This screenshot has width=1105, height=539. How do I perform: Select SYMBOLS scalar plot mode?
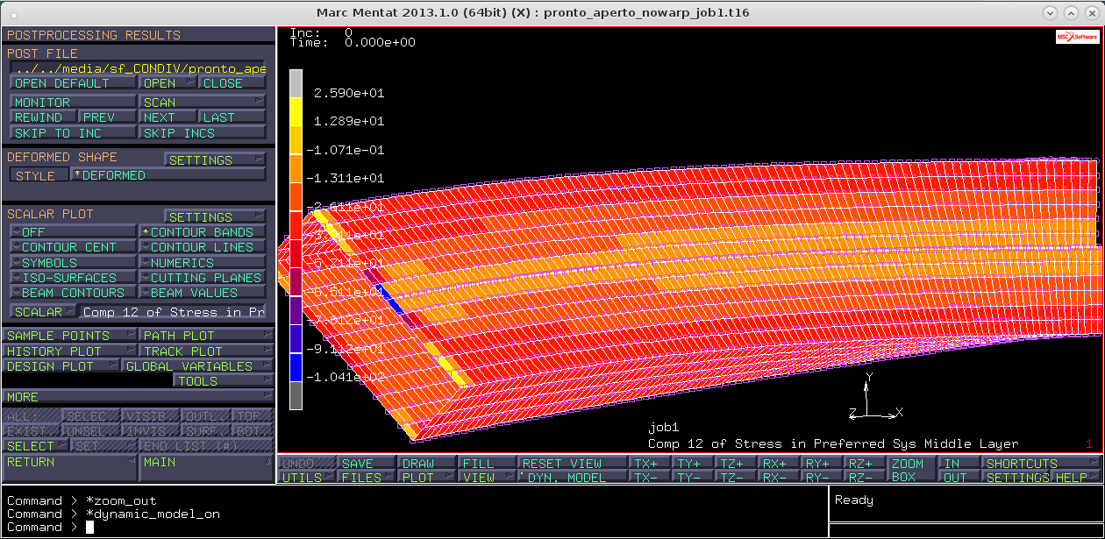click(73, 262)
